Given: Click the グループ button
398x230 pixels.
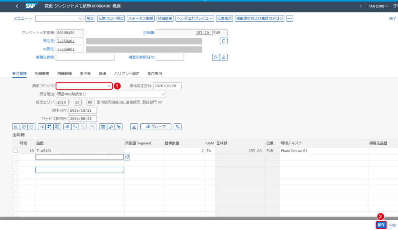Looking at the screenshot, I should pos(156,127).
